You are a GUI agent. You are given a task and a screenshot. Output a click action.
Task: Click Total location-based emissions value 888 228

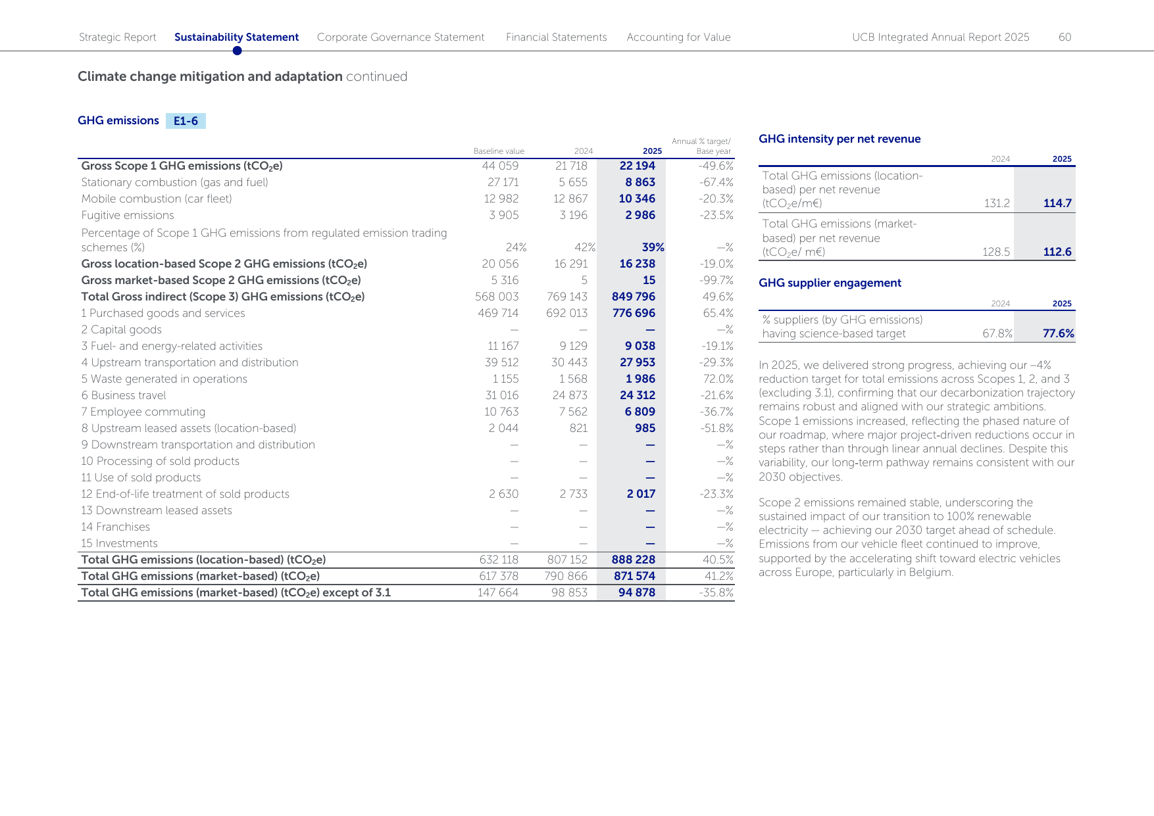tap(634, 560)
